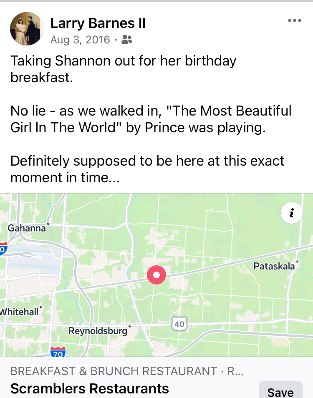The height and width of the screenshot is (398, 313).
Task: Tap the US Route 40 shield
Action: [x=179, y=323]
